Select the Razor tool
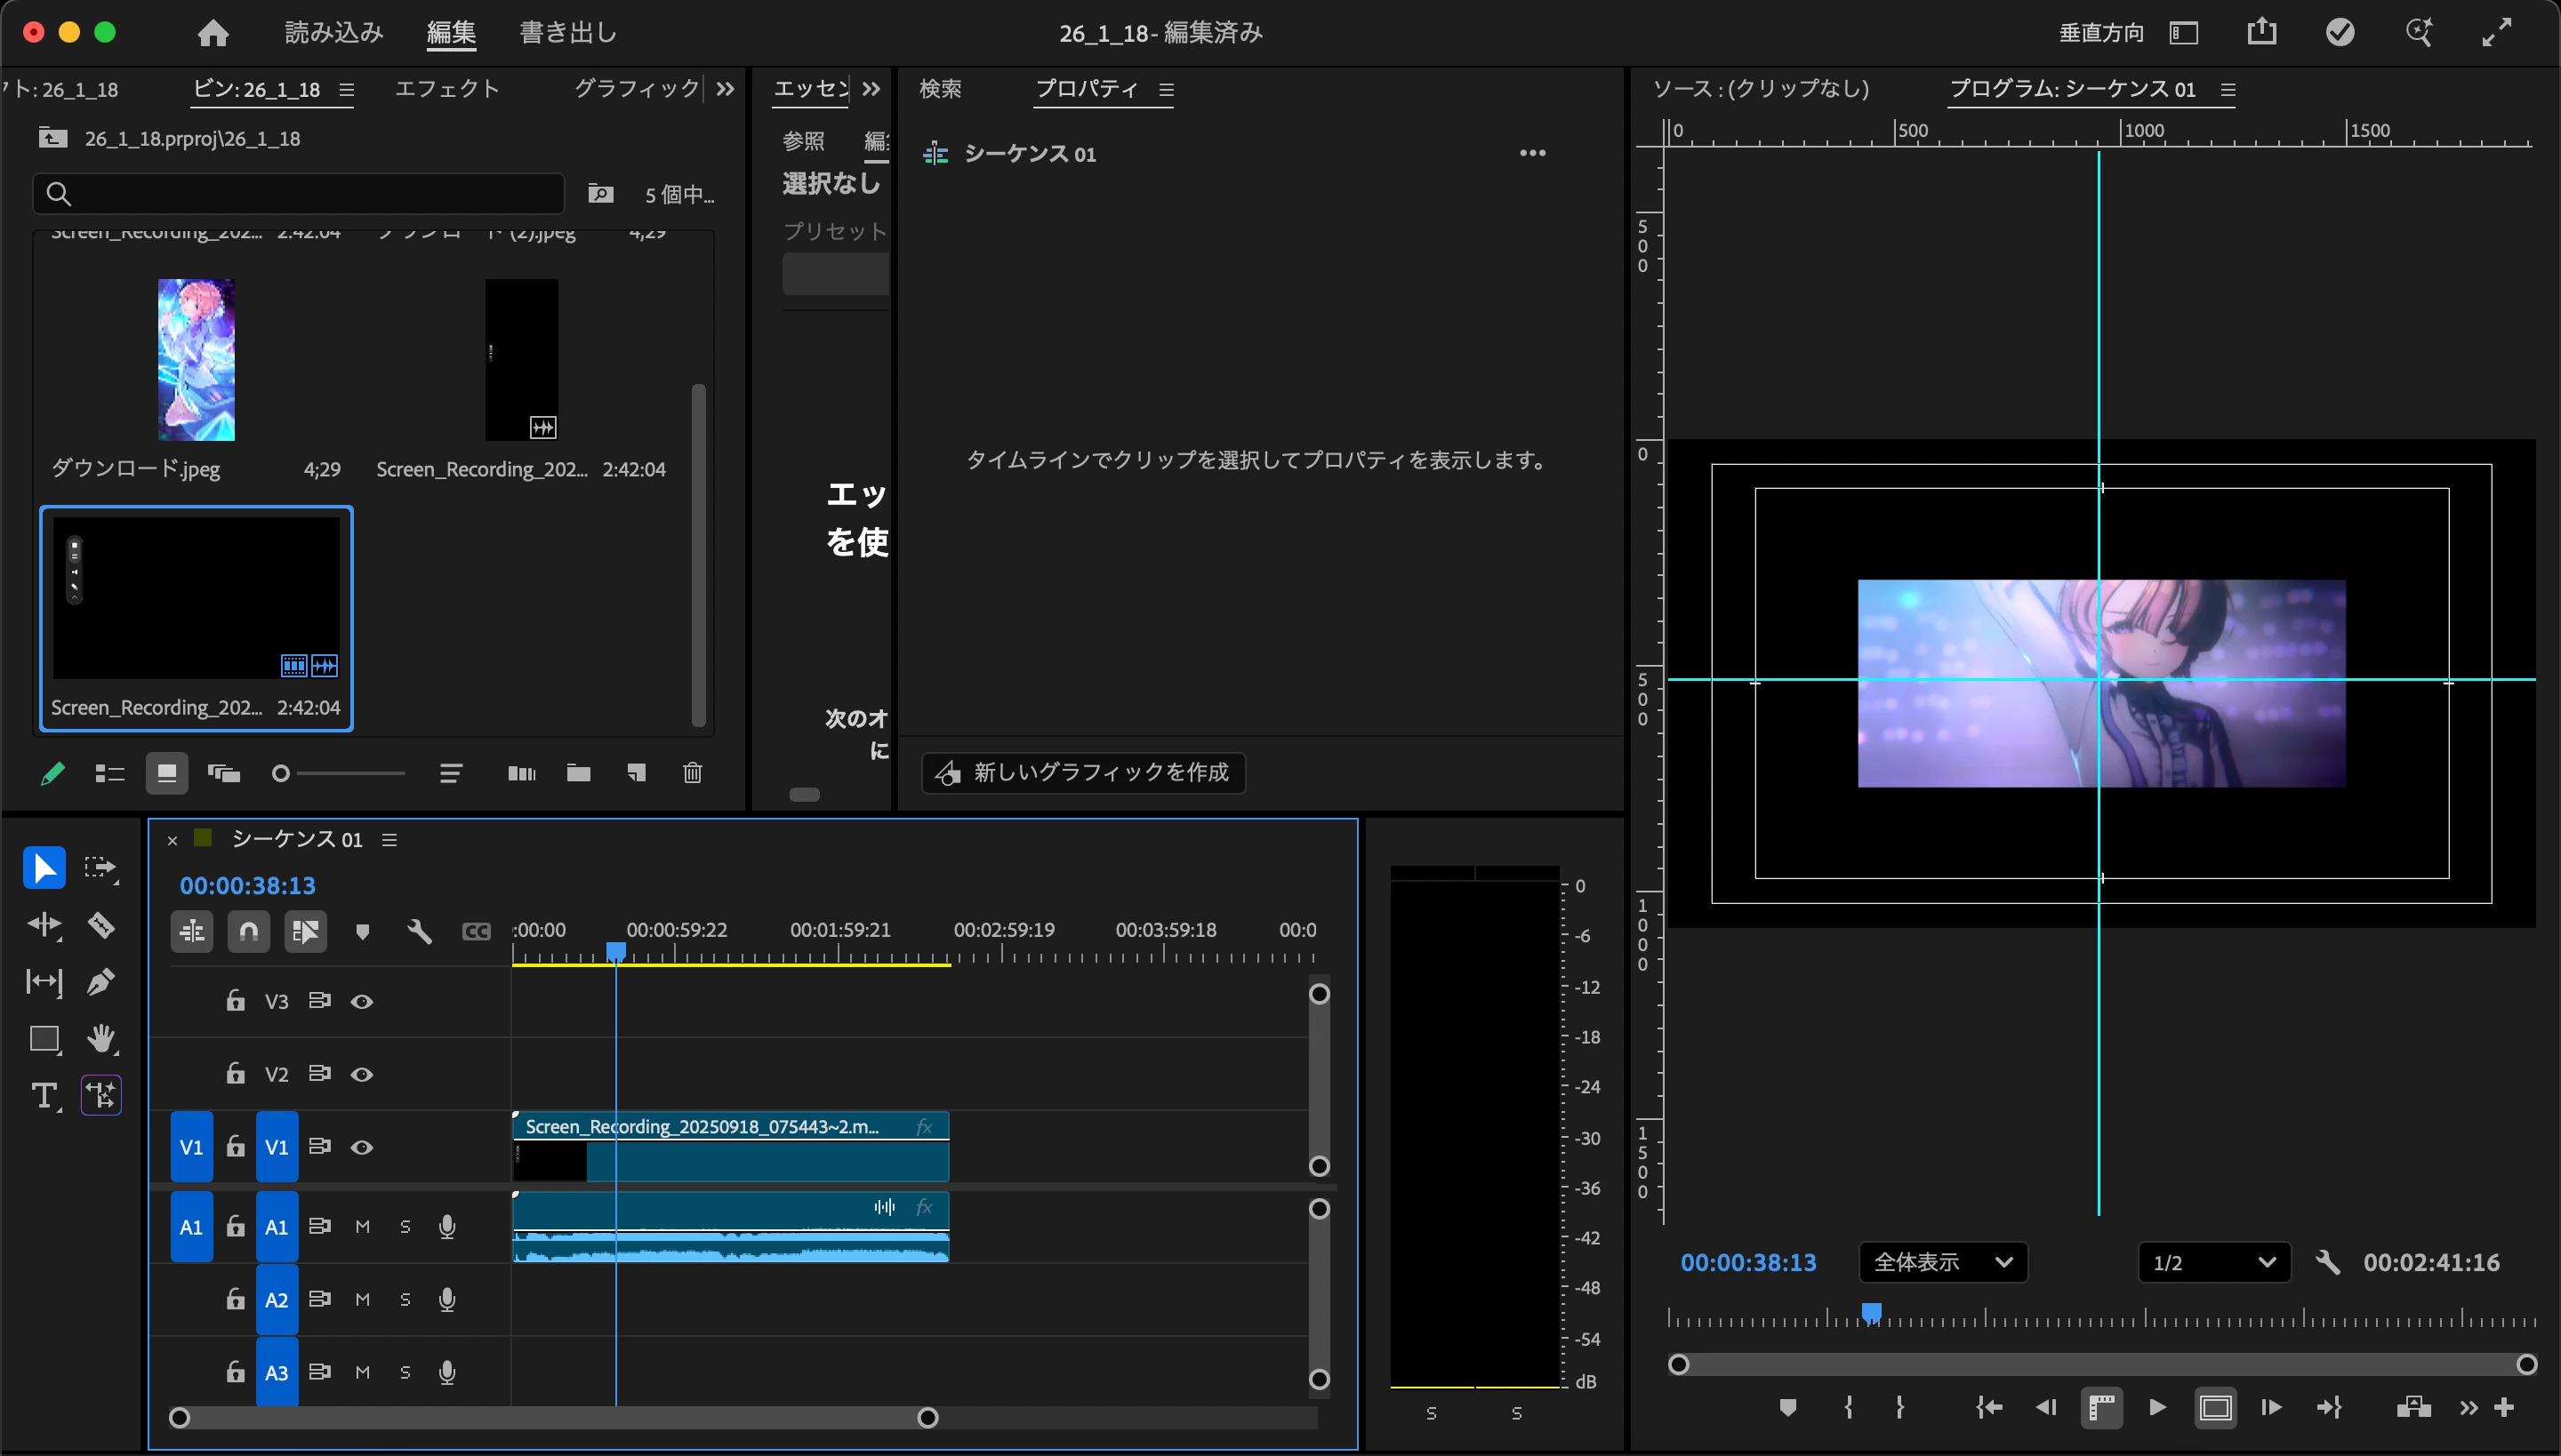Image resolution: width=2561 pixels, height=1456 pixels. [x=101, y=925]
